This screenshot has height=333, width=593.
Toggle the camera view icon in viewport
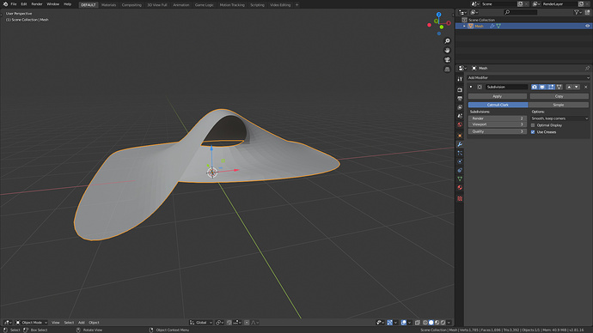coord(447,60)
